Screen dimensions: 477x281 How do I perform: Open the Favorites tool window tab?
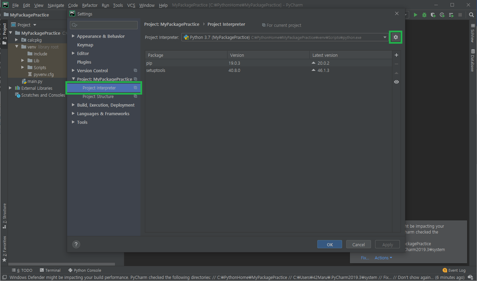4,248
